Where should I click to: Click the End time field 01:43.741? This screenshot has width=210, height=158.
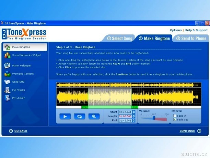[x=125, y=120]
